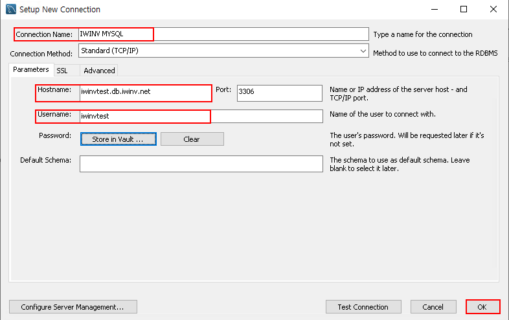This screenshot has width=509, height=320.
Task: Expand the Connection Method dropdown arrow
Action: (363, 51)
